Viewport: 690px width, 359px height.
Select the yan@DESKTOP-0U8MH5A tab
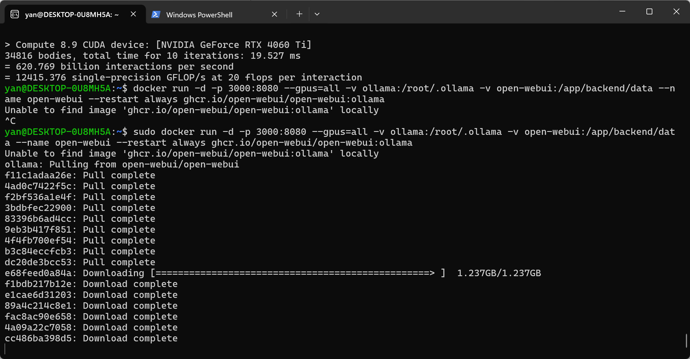pos(75,14)
